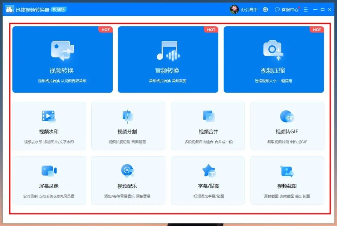Click text '添加/去除背景音乐 调整音量'

[127, 196]
